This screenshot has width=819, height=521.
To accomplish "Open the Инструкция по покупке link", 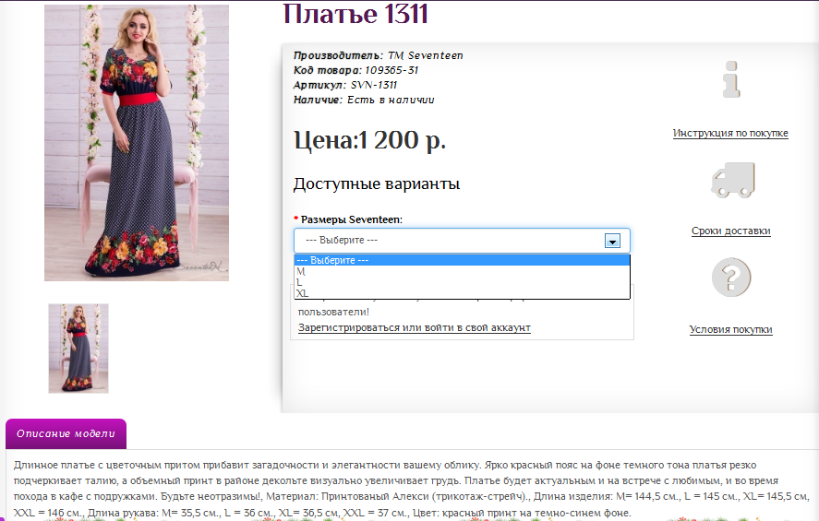I will pyautogui.click(x=730, y=133).
